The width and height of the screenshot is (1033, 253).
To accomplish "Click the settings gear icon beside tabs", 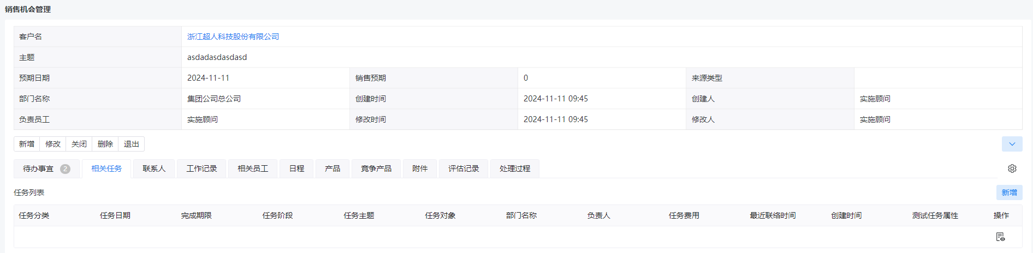I will point(1012,168).
